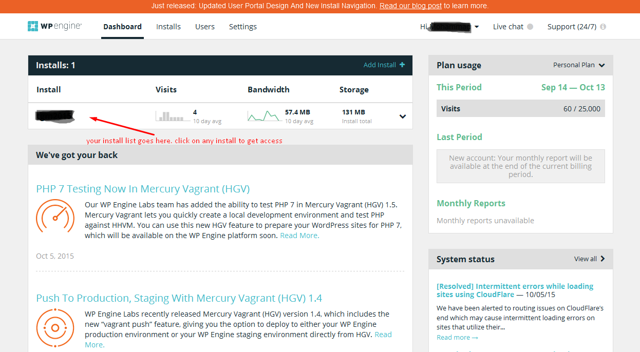This screenshot has height=352, width=640.
Task: Click the 57.4 MB bandwidth value
Action: tap(297, 112)
